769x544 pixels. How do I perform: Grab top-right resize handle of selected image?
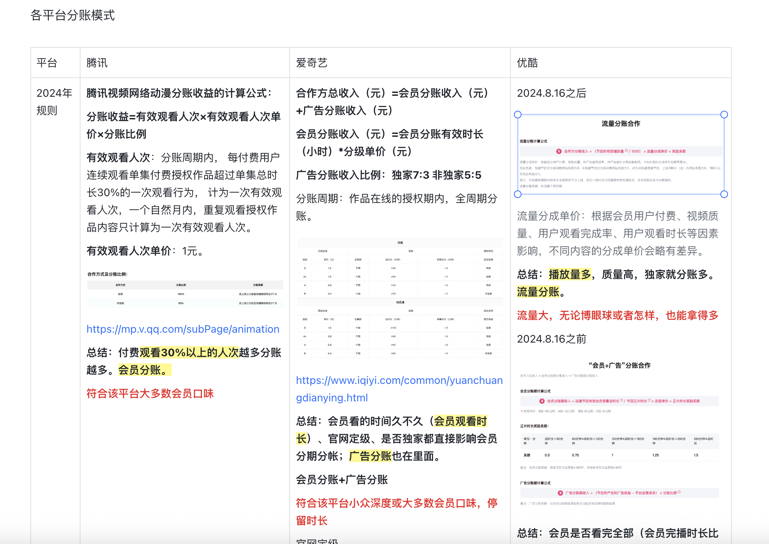[724, 115]
